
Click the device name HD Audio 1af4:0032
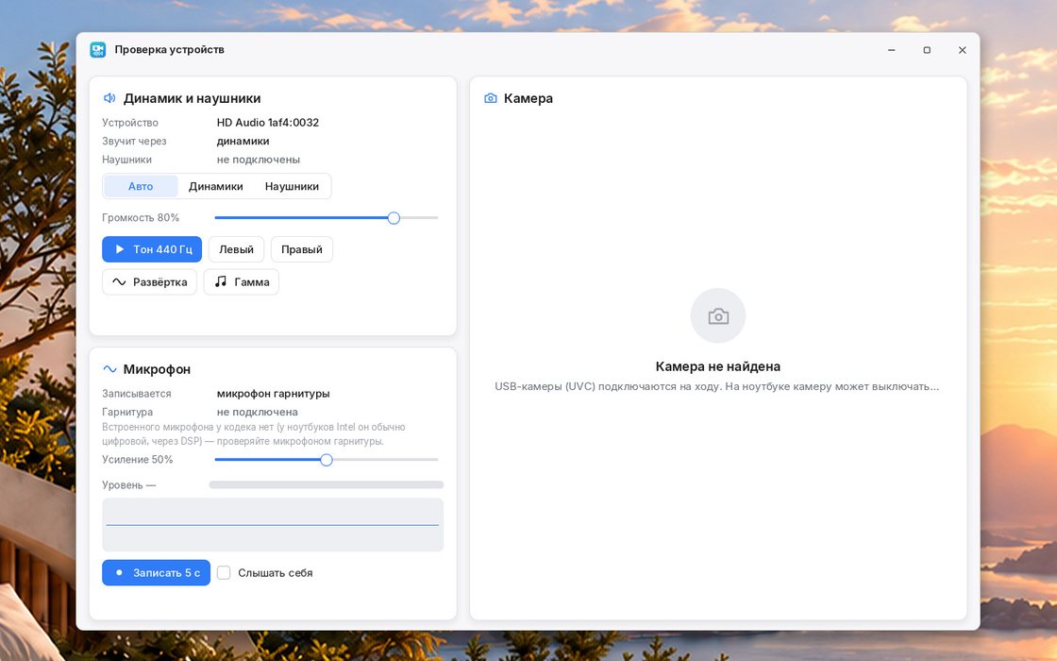(x=268, y=123)
